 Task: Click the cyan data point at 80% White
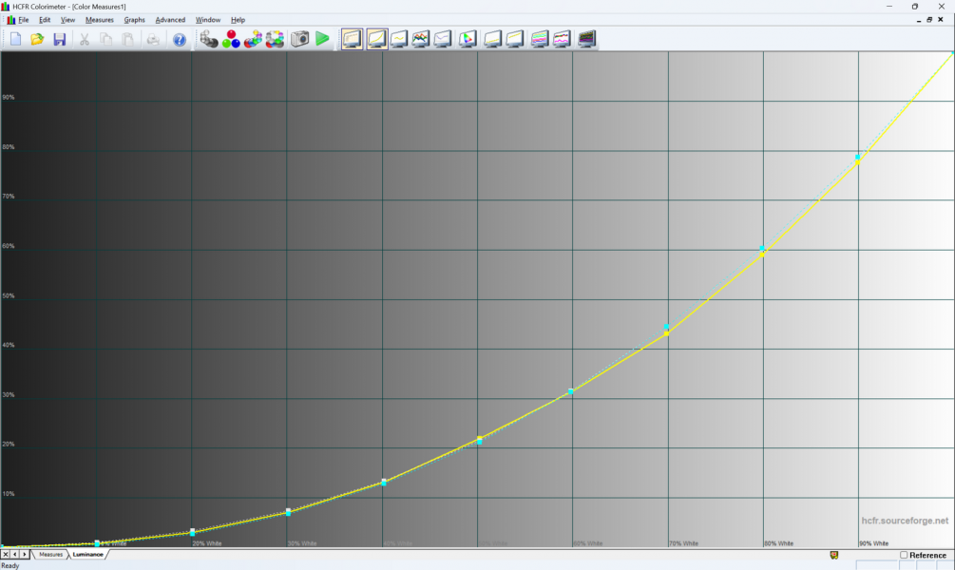[x=762, y=249]
